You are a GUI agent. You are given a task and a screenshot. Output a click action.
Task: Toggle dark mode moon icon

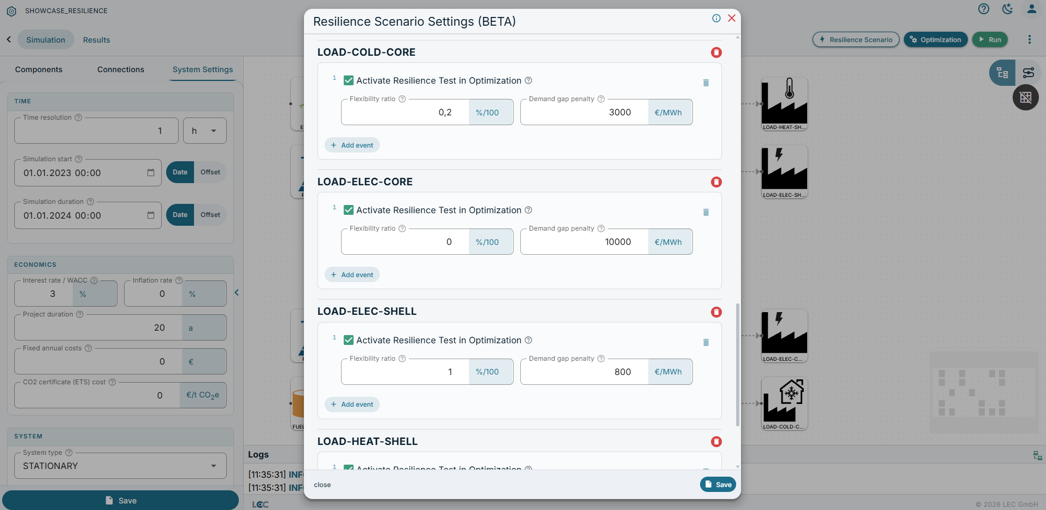click(x=1007, y=9)
